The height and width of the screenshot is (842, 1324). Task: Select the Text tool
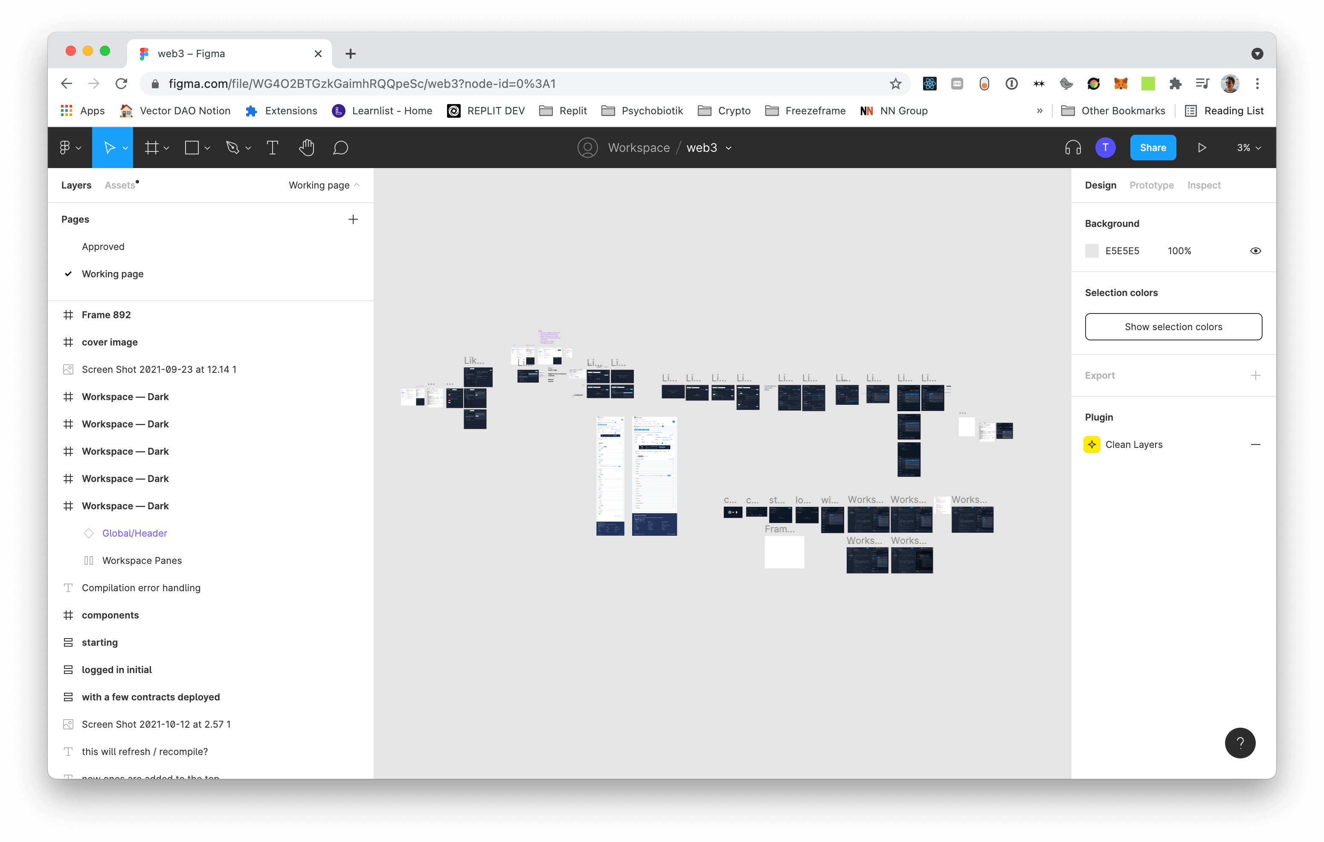tap(272, 148)
